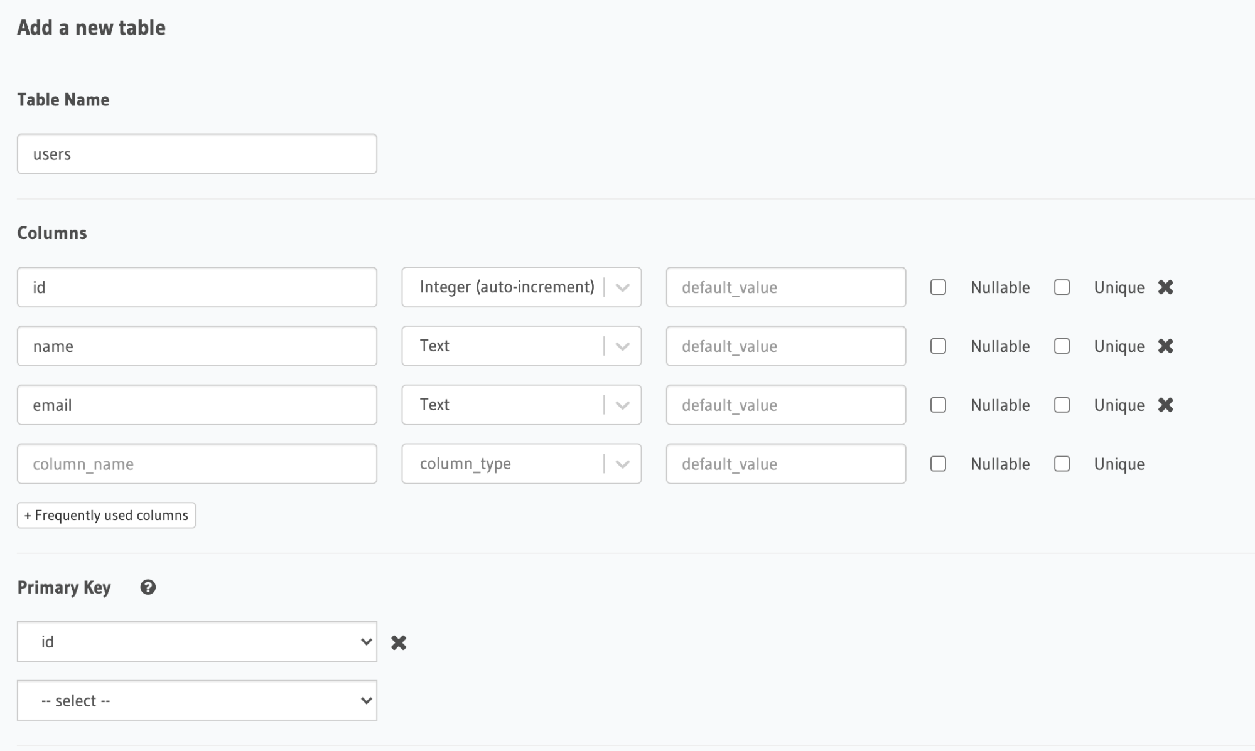
Task: Remove the email column row
Action: coord(1165,405)
